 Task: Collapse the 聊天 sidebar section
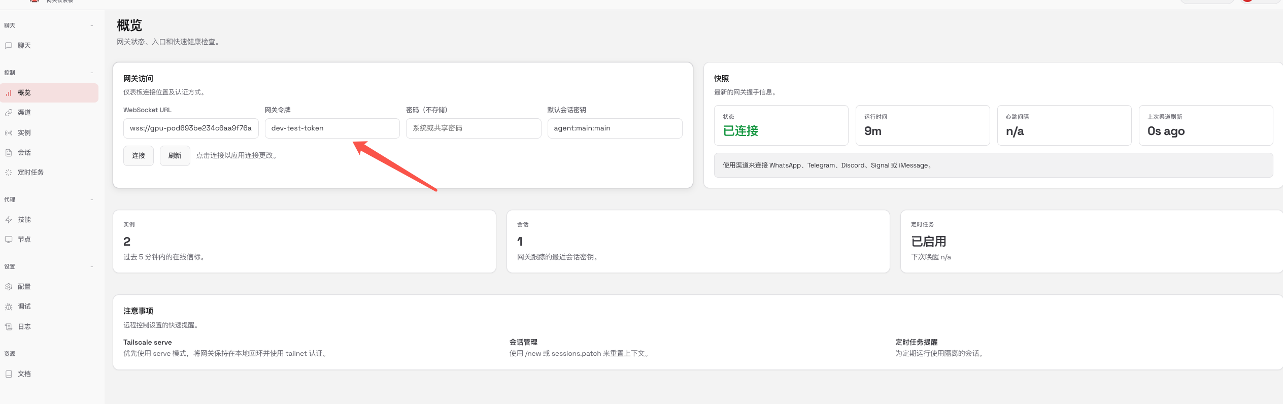(92, 25)
